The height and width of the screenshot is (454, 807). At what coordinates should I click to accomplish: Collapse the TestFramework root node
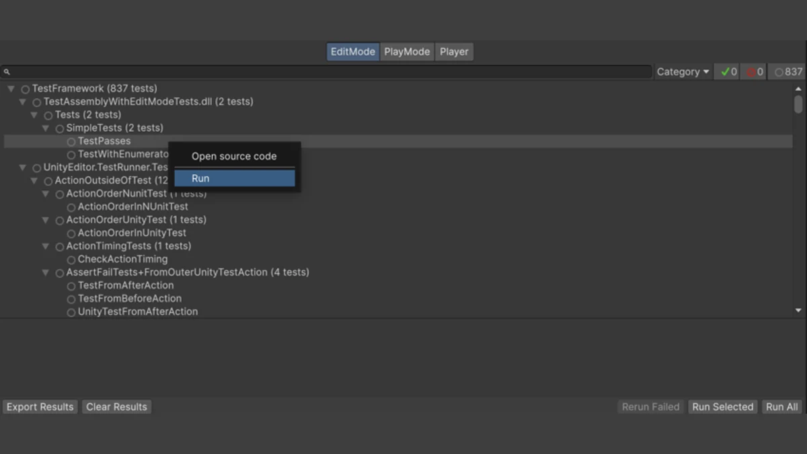pos(11,89)
